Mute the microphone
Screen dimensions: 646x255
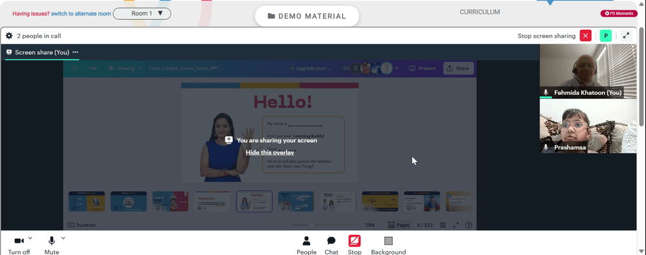tap(52, 245)
